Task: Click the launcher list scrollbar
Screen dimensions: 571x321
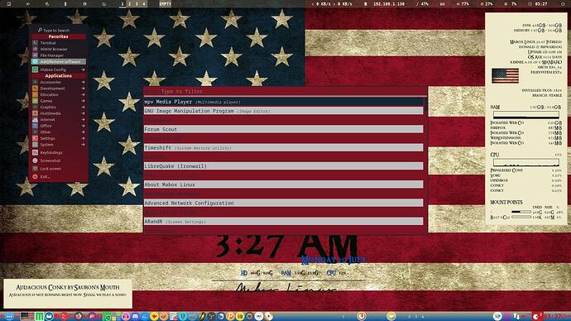Action: [x=425, y=104]
